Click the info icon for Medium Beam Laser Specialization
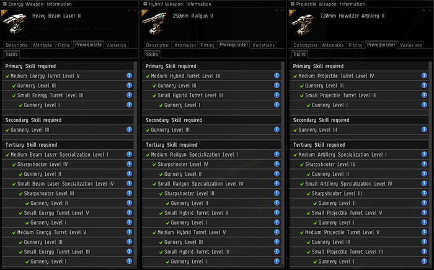The image size is (434, 270). tap(129, 154)
